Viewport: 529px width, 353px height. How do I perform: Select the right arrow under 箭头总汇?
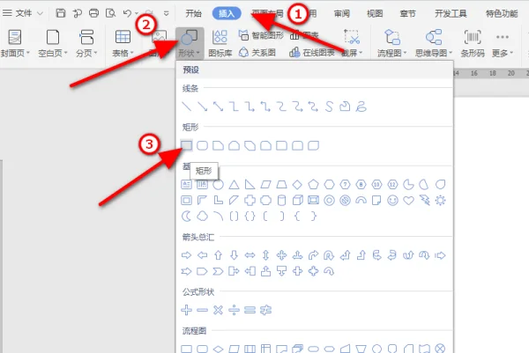[187, 255]
